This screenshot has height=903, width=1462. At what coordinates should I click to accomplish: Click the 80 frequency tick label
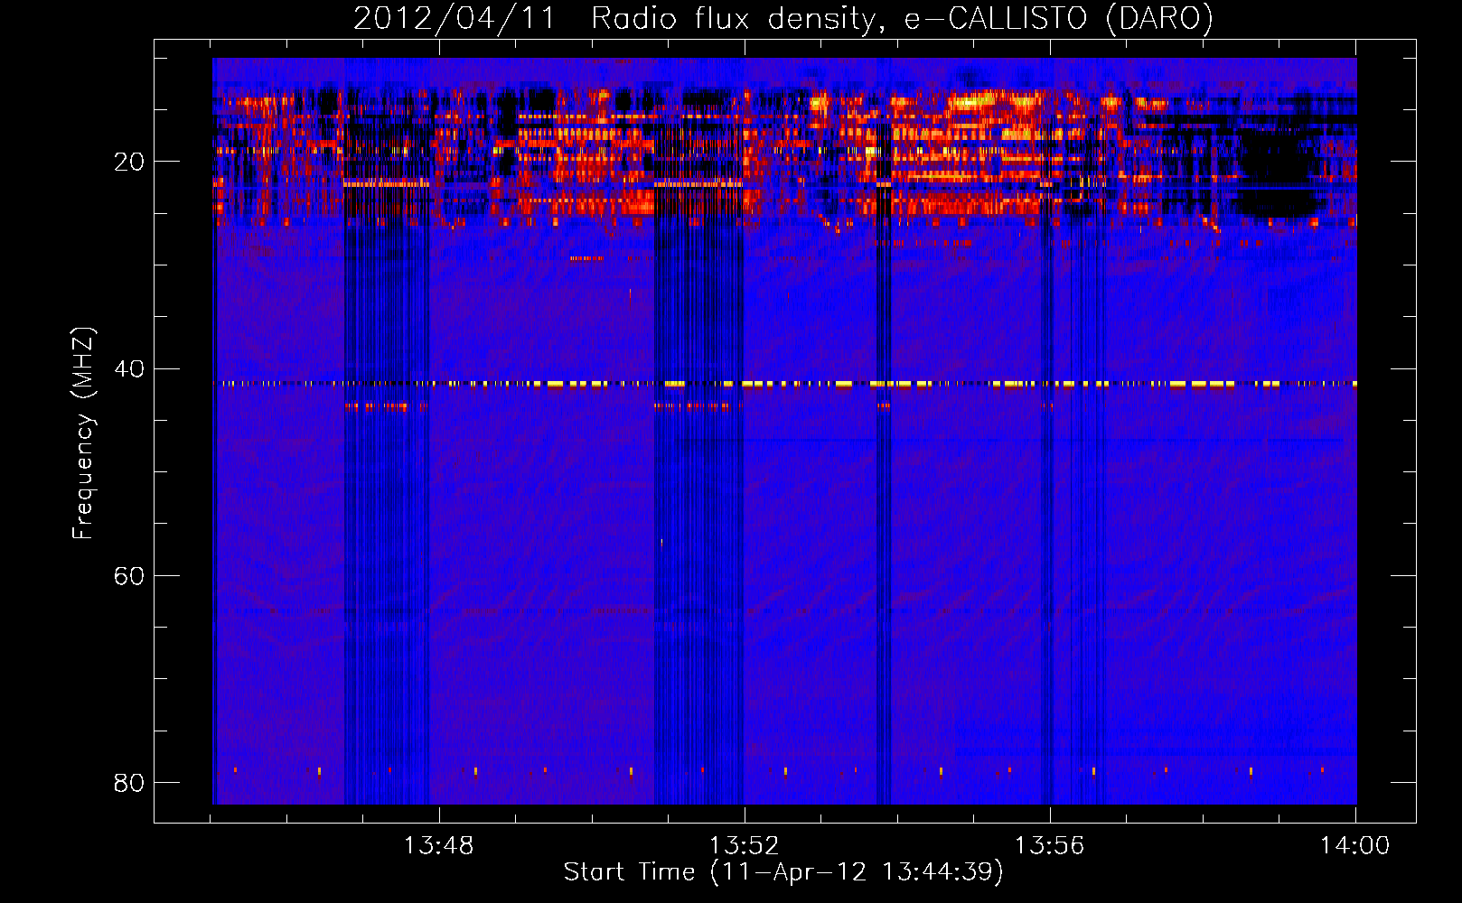click(128, 782)
